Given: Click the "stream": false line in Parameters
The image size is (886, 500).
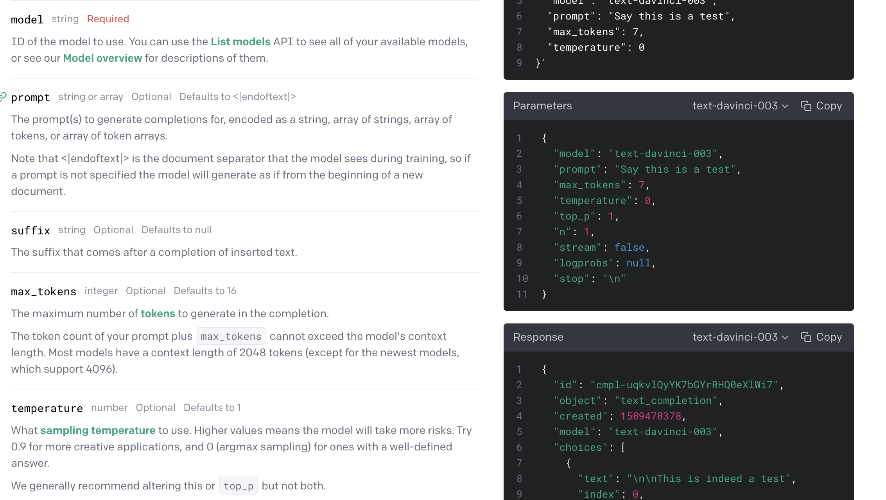Looking at the screenshot, I should 601,247.
